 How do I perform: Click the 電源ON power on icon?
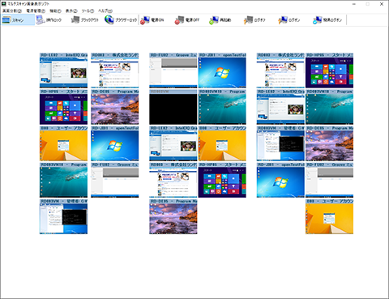coord(152,20)
